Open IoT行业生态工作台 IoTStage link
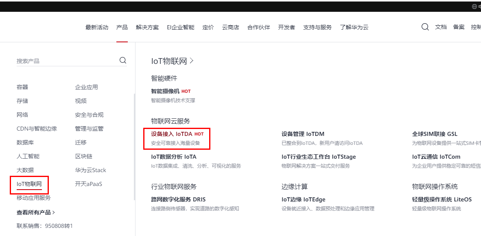The image size is (481, 236). (x=319, y=157)
